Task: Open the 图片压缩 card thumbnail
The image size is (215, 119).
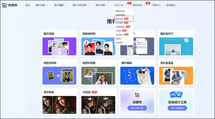Action: pyautogui.click(x=59, y=46)
